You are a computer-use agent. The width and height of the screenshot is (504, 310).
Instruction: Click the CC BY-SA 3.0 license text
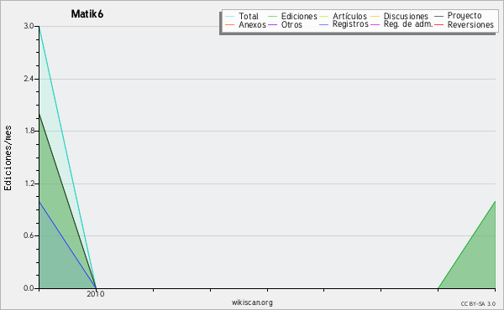tap(478, 304)
